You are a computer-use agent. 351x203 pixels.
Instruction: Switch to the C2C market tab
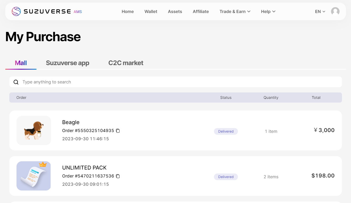126,63
